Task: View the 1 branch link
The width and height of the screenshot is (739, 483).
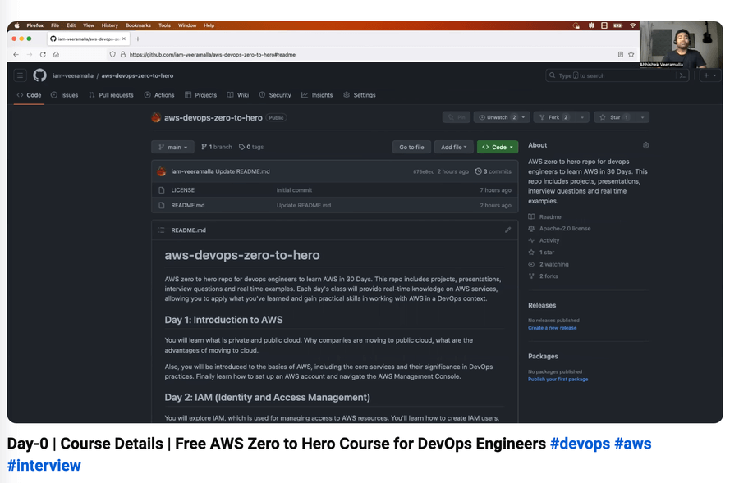Action: pyautogui.click(x=217, y=148)
